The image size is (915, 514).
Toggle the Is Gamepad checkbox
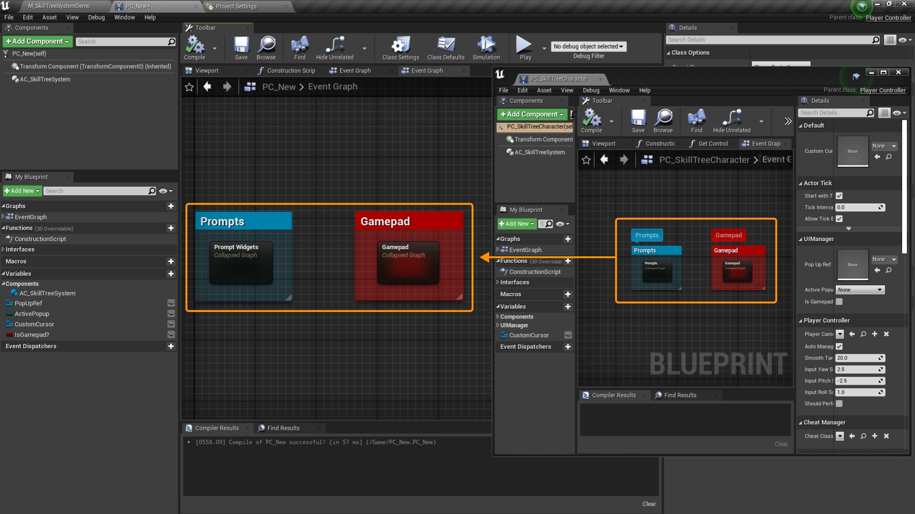[839, 302]
